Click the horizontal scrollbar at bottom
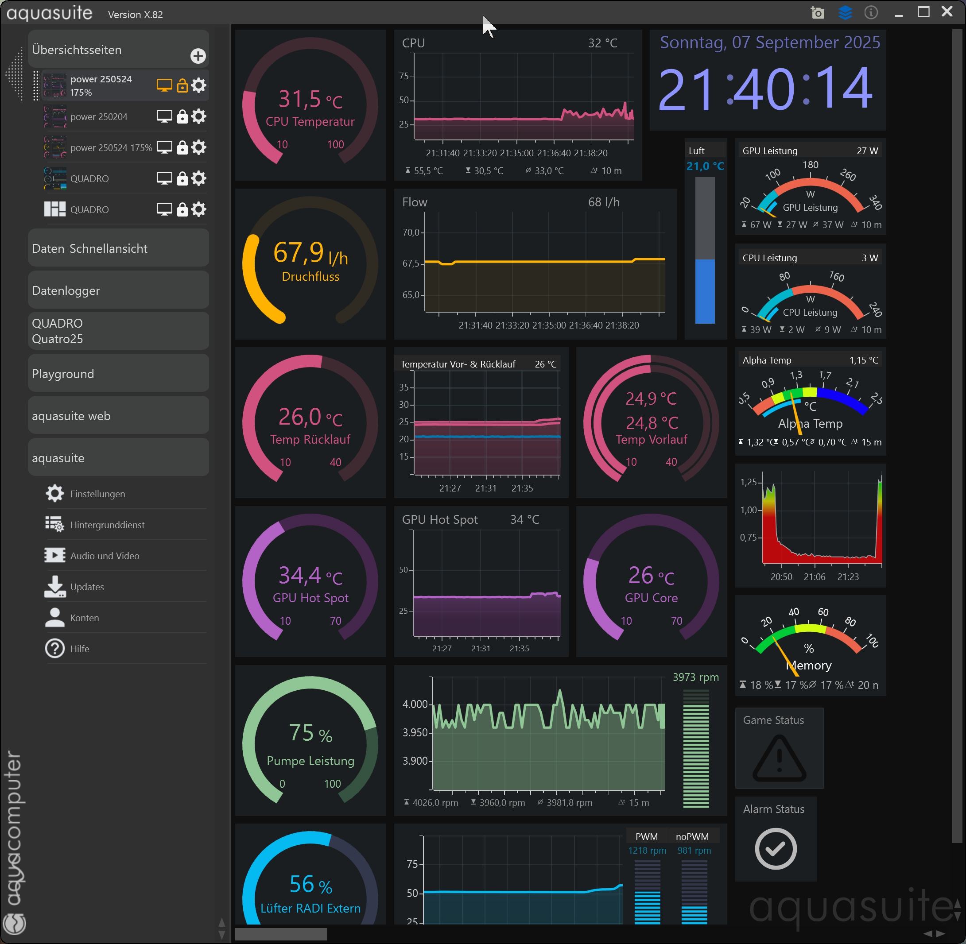Viewport: 966px width, 944px height. [281, 934]
